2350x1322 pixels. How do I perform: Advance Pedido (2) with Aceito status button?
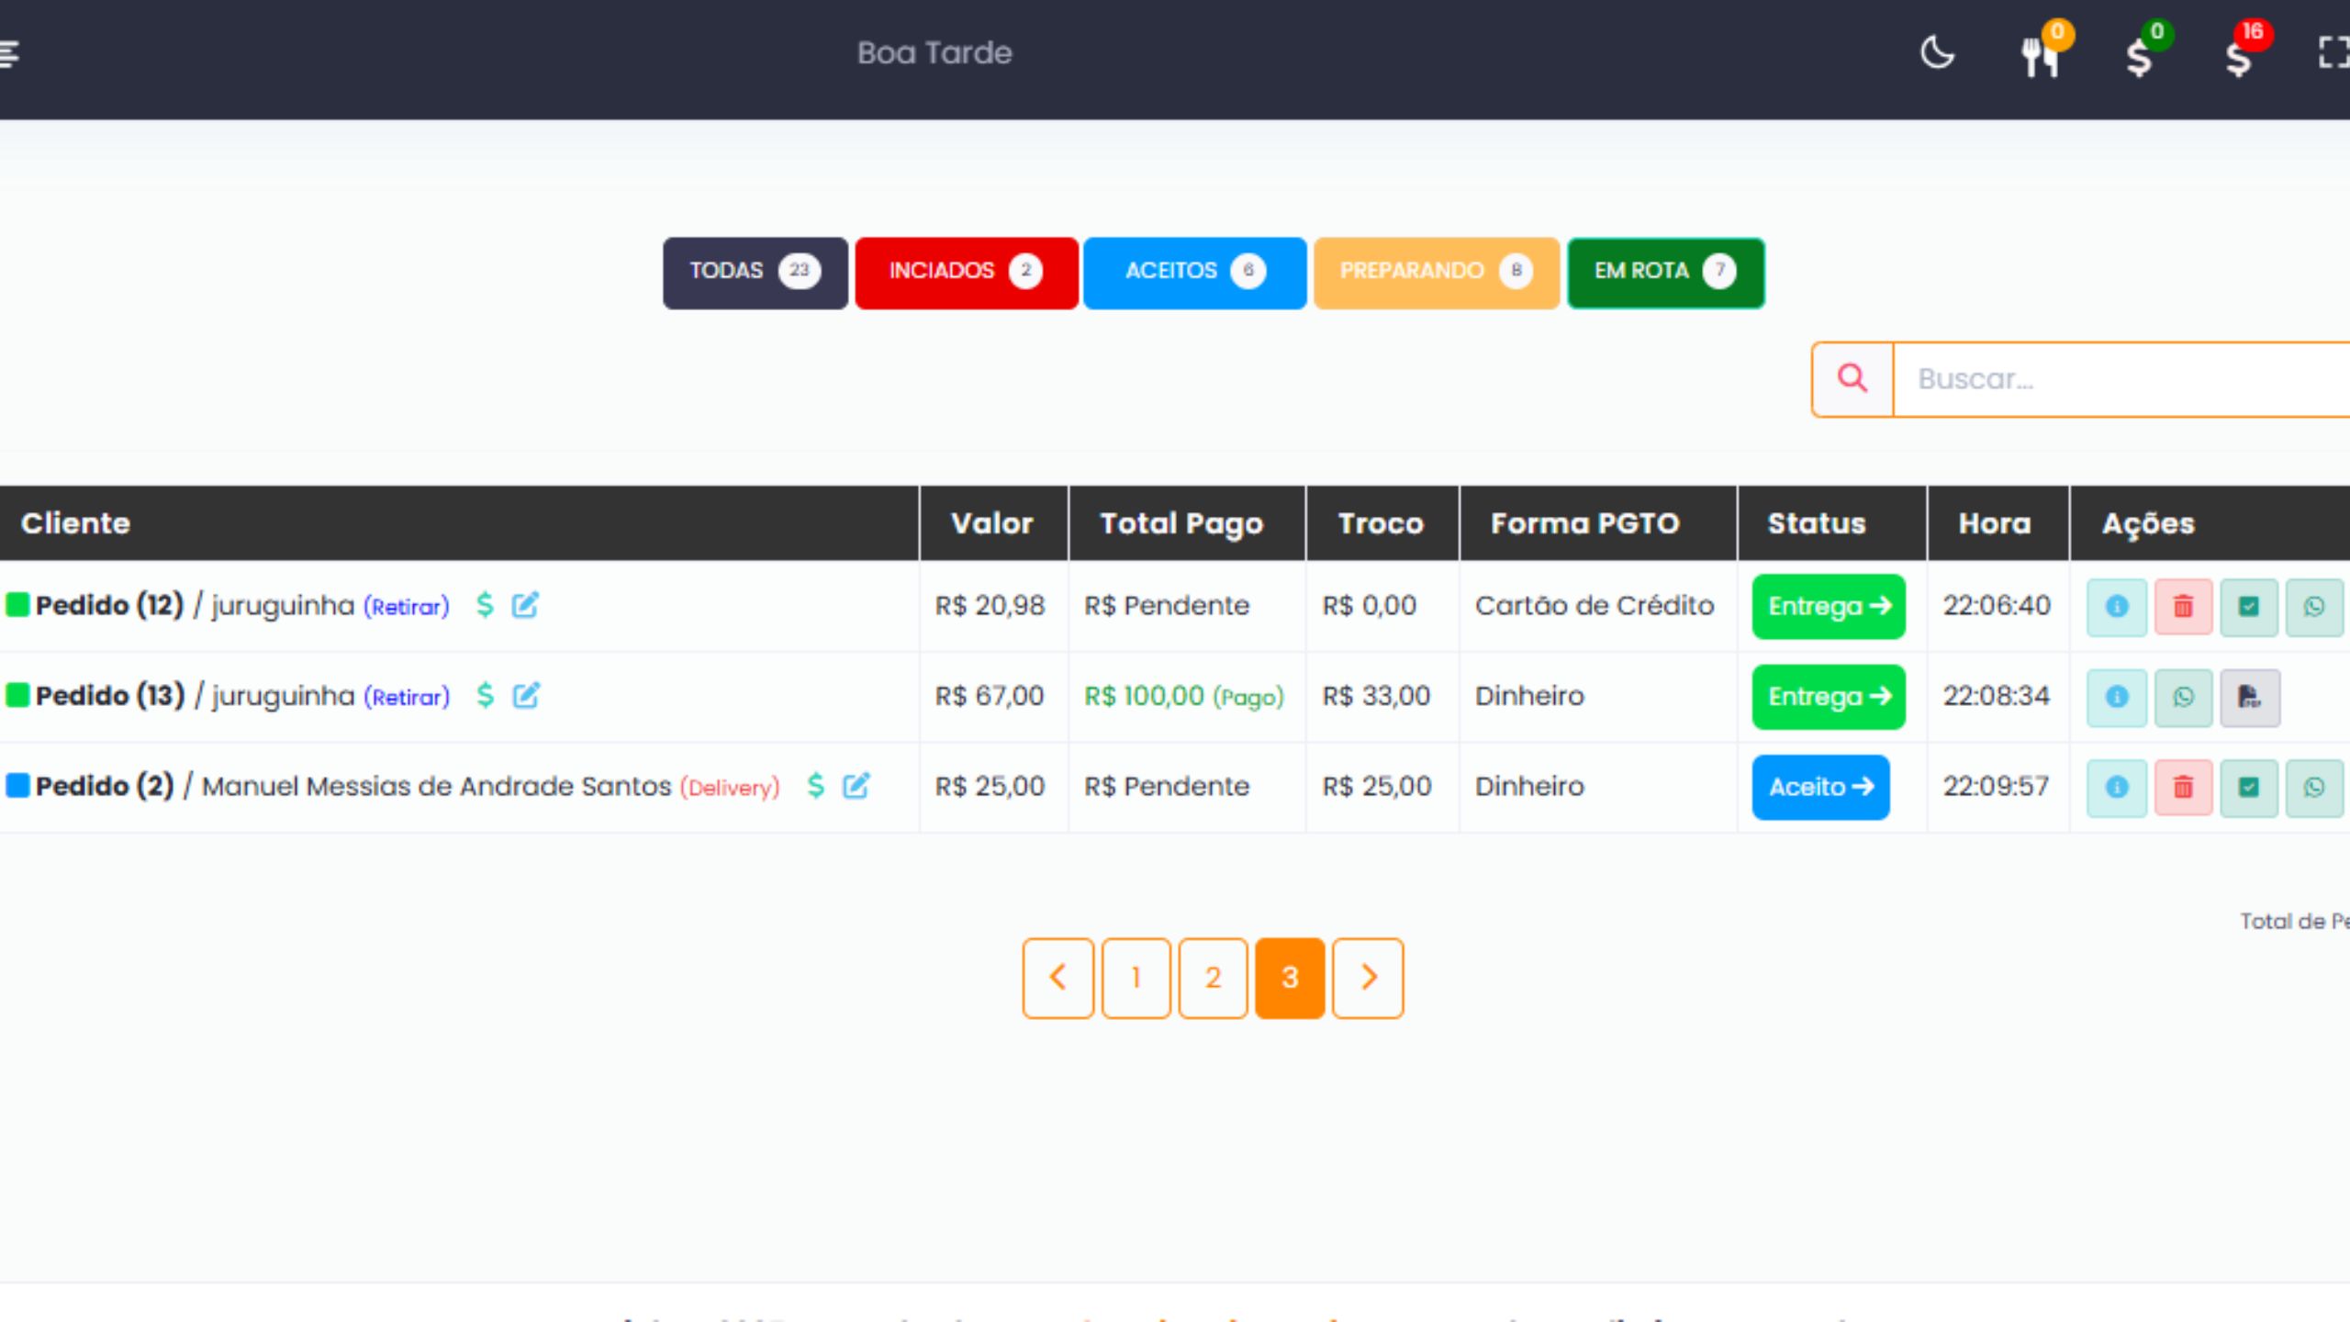click(1820, 787)
